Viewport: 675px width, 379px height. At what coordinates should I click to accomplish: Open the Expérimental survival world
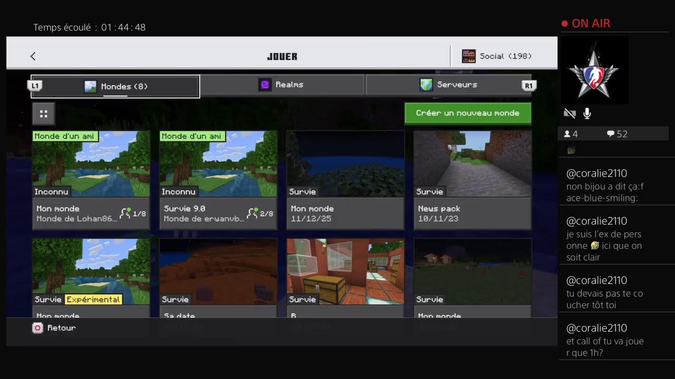[91, 277]
